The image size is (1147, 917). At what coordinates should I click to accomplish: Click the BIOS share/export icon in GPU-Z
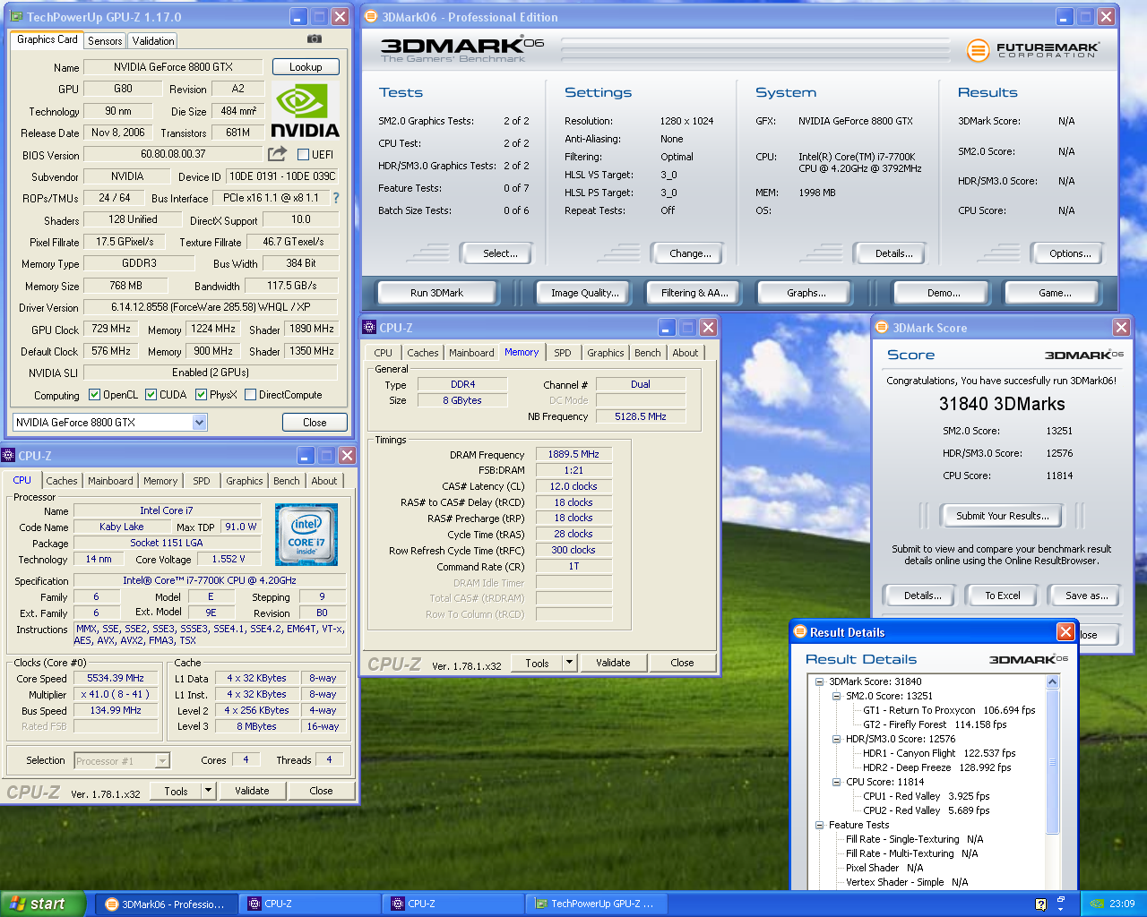pos(278,154)
